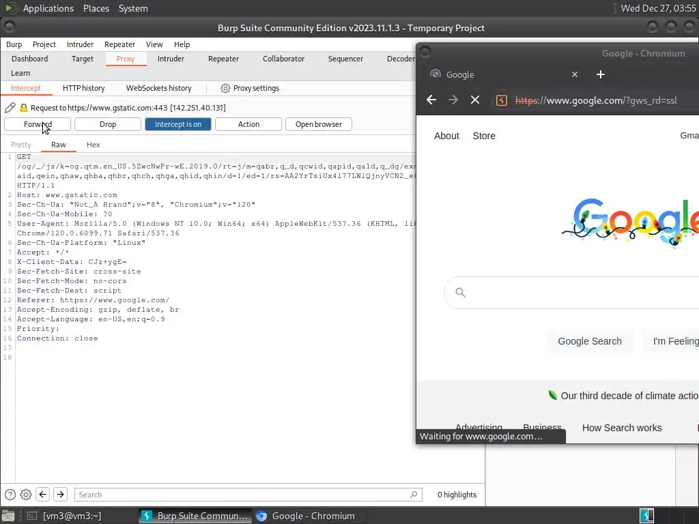This screenshot has width=699, height=524.
Task: Click the help question mark icon at bottom
Action: (10, 495)
